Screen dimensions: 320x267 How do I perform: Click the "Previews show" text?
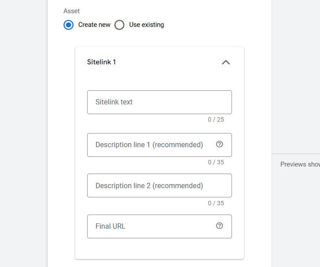point(300,164)
